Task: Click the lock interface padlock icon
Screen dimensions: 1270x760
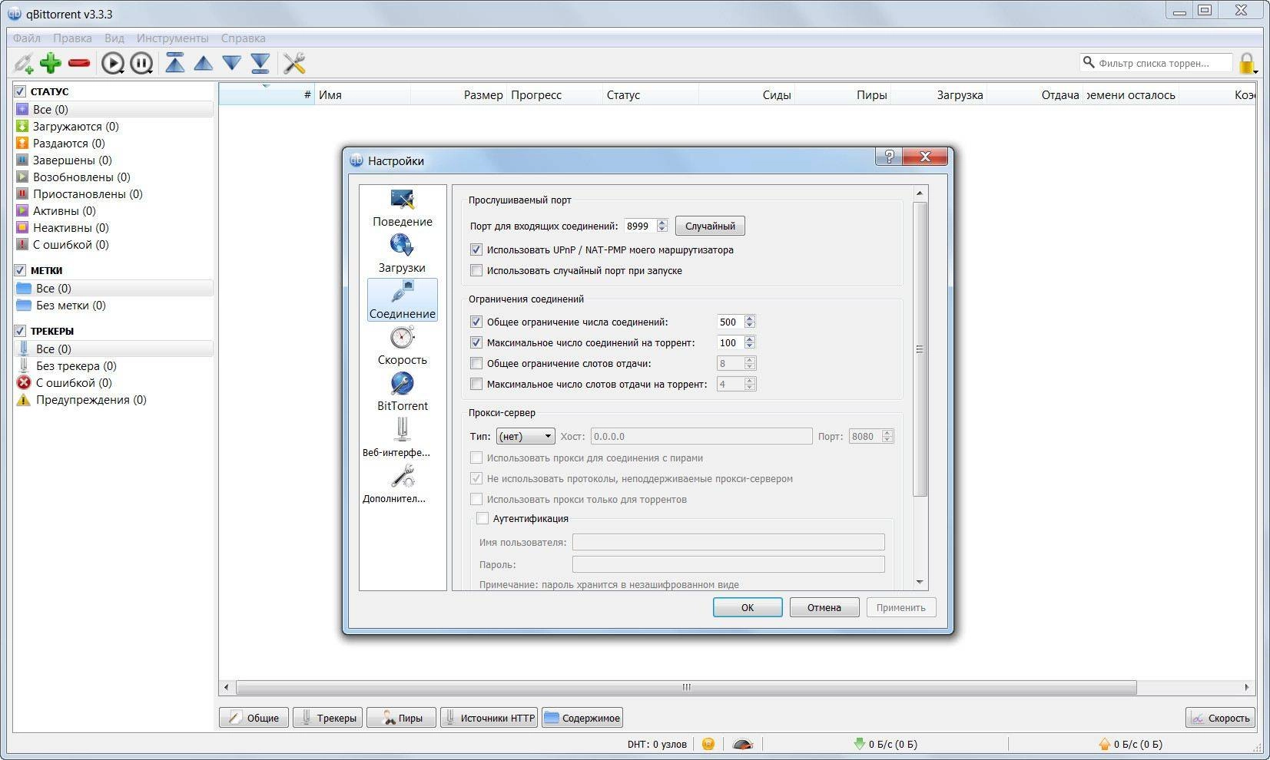Action: [1247, 63]
